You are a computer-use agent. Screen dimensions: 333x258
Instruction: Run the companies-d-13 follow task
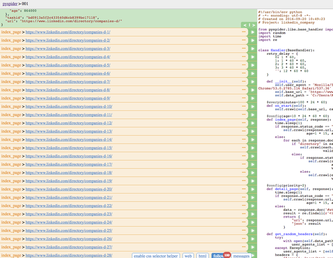tap(253, 131)
